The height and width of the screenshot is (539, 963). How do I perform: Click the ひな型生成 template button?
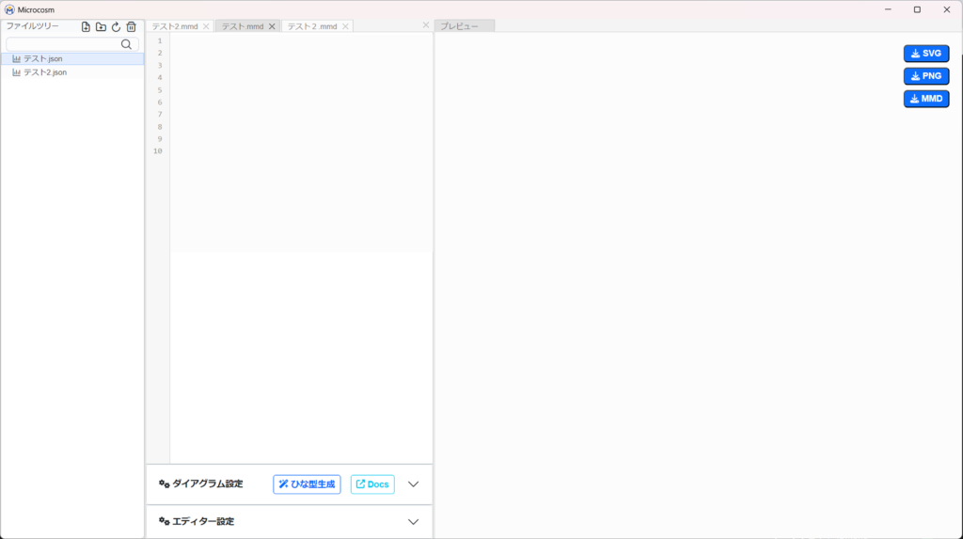click(308, 484)
